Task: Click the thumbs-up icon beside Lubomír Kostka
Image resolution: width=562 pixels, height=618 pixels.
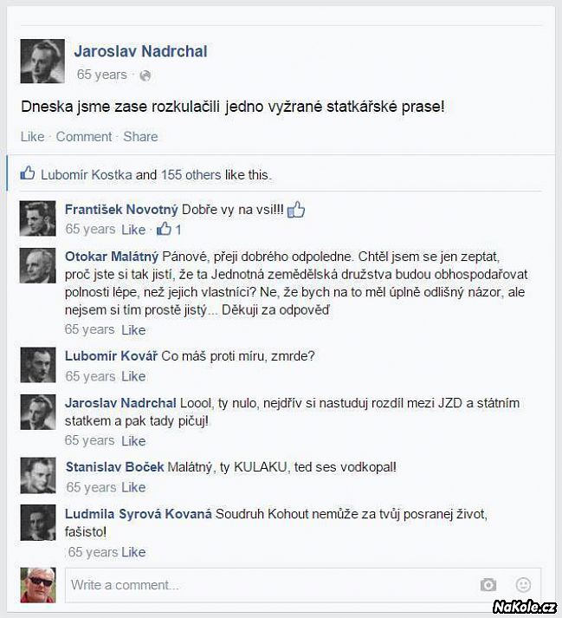Action: click(28, 173)
